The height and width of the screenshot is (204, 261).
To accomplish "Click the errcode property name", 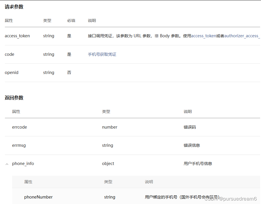I will point(19,127).
